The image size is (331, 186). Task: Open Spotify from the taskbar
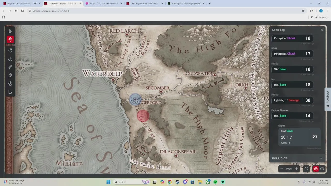click(215, 182)
